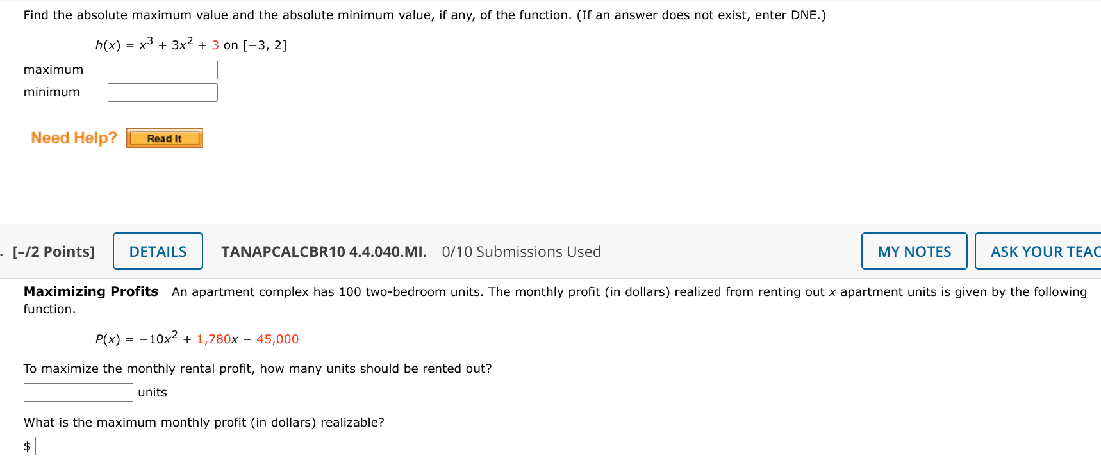Click the TANAPCALCBR10 4.4.040.MI assignment link
1101x465 pixels.
(x=324, y=251)
